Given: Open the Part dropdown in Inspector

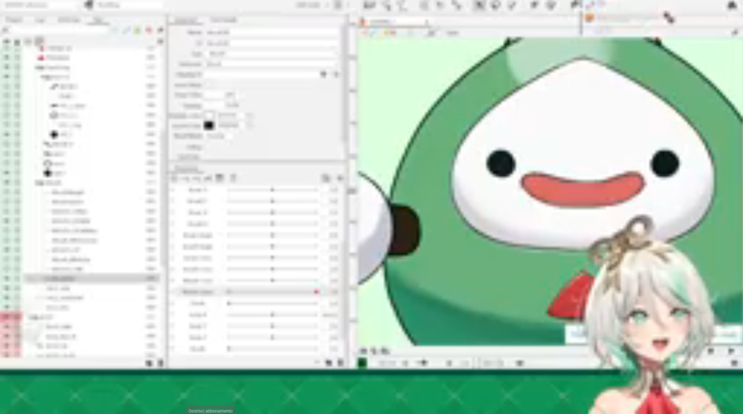Looking at the screenshot, I should (272, 54).
